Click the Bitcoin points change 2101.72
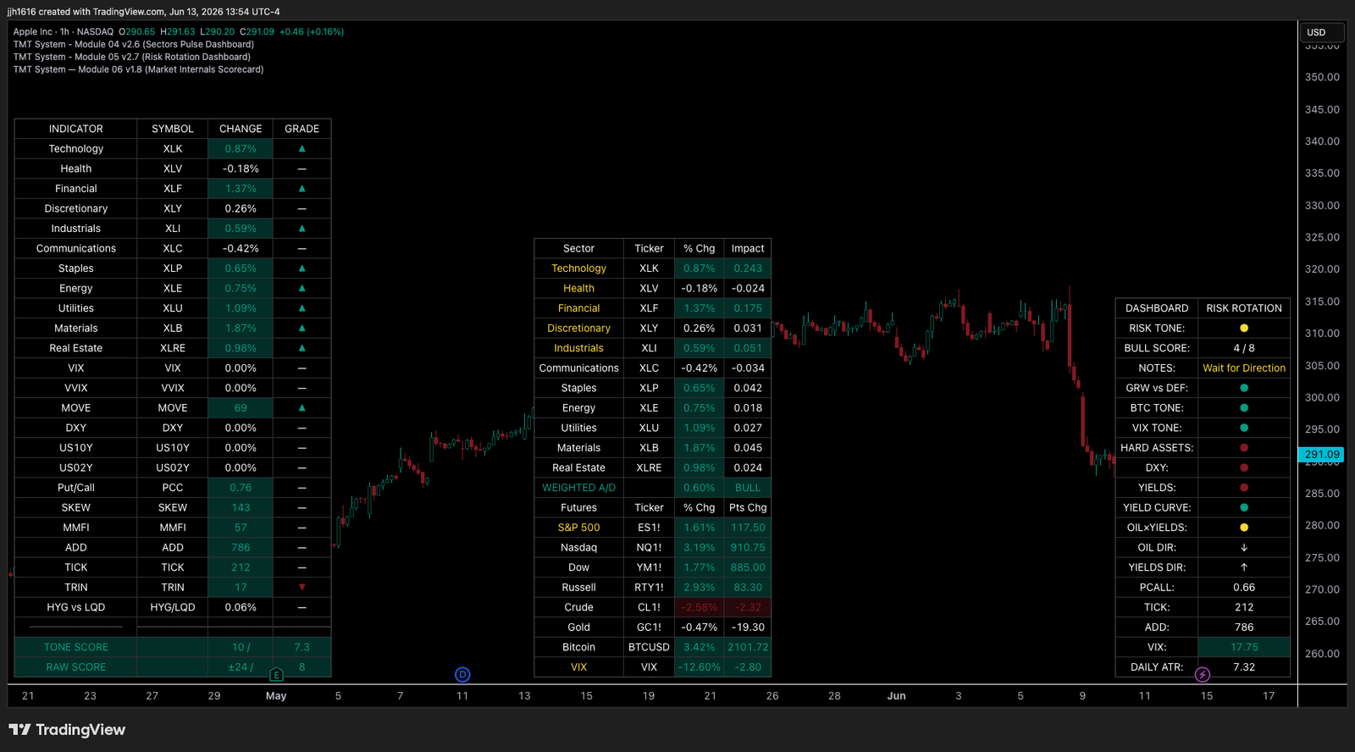 coord(748,648)
